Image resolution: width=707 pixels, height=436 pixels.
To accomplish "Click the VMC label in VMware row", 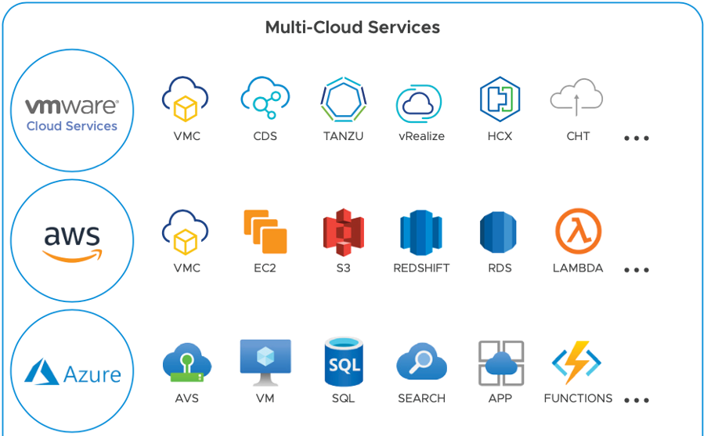I will point(187,136).
